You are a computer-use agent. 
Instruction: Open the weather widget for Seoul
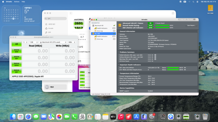point(32,14)
